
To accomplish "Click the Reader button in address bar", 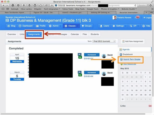I will pos(142,5).
